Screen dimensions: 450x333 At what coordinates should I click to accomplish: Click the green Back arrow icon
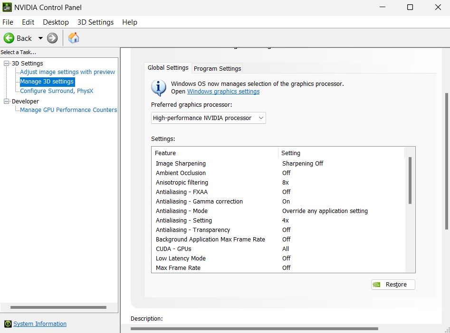click(x=9, y=38)
